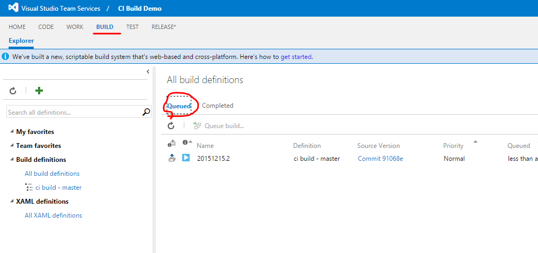This screenshot has height=253, width=538.
Task: Click the Queue build plus icon
Action: click(197, 125)
